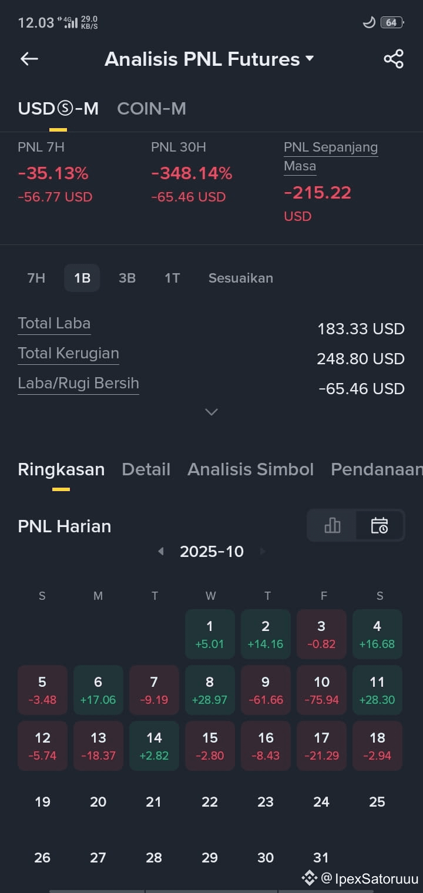423x893 pixels.
Task: Select the 1T period option
Action: coord(172,278)
